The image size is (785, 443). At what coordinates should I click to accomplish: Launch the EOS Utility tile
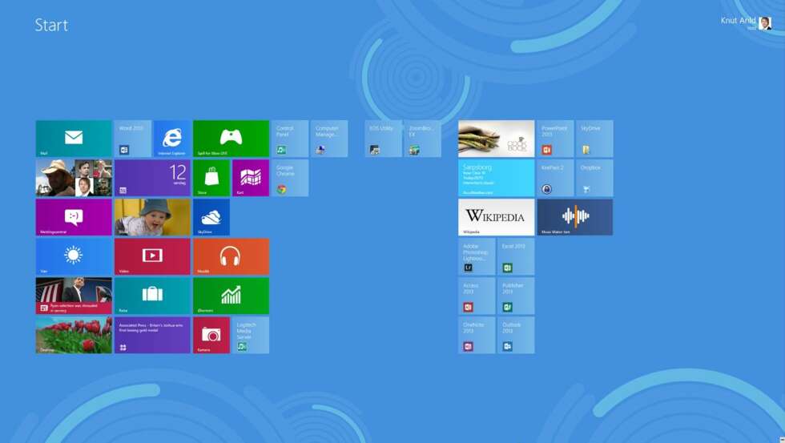pyautogui.click(x=384, y=139)
